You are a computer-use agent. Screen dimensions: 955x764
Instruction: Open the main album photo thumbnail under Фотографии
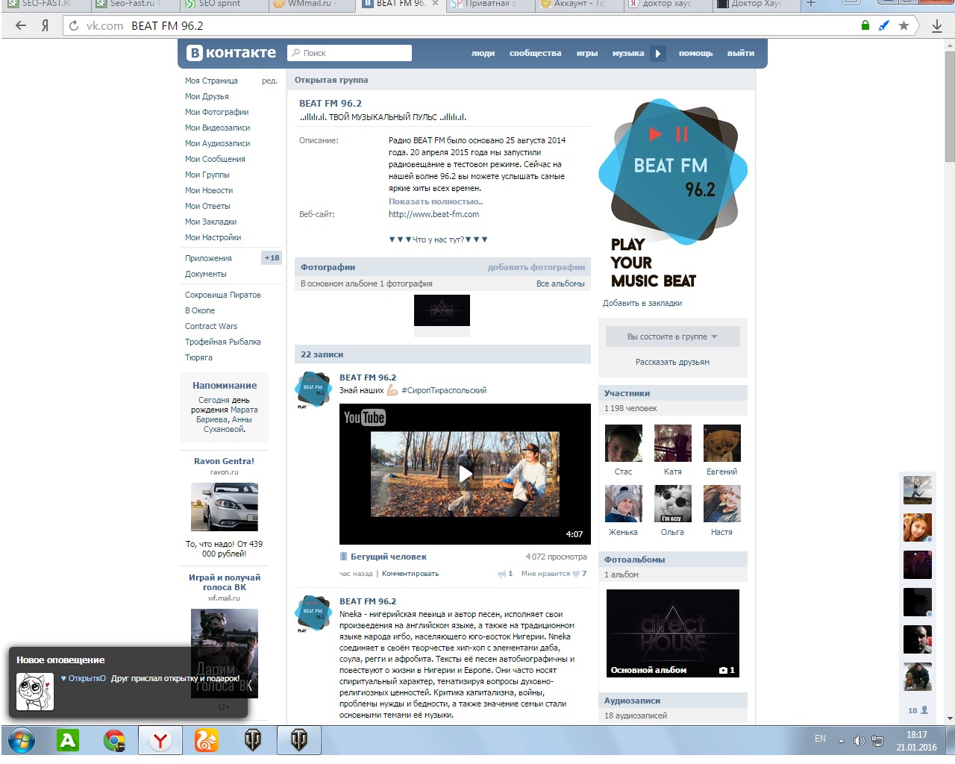tap(442, 310)
